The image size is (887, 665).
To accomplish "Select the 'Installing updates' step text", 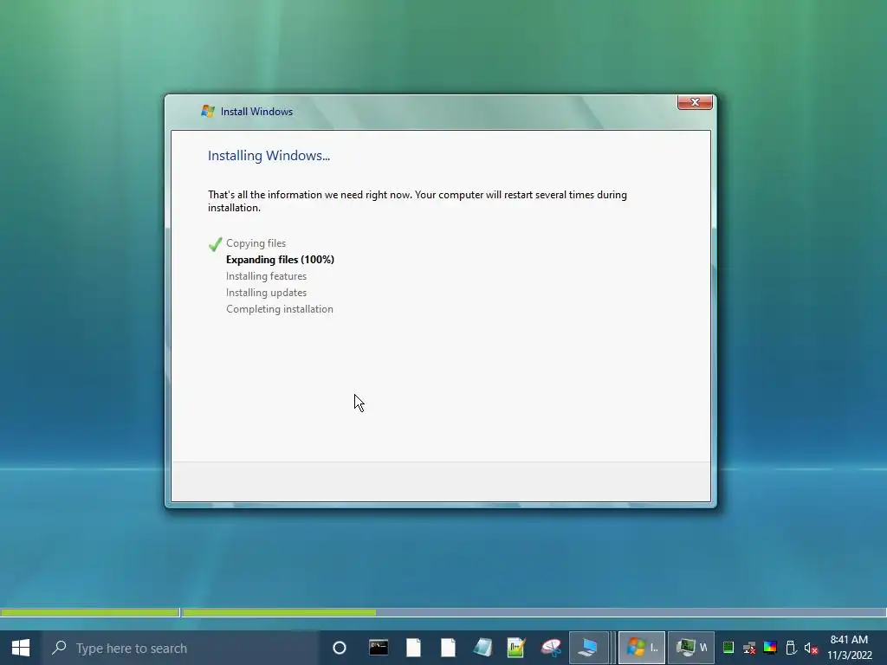I will pyautogui.click(x=267, y=293).
